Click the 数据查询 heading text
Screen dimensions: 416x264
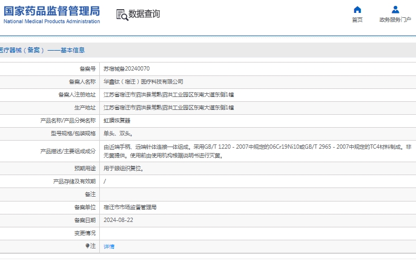pyautogui.click(x=144, y=14)
